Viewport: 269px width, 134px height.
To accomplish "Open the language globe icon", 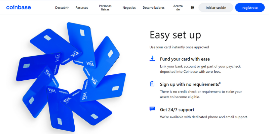I will click(192, 7).
